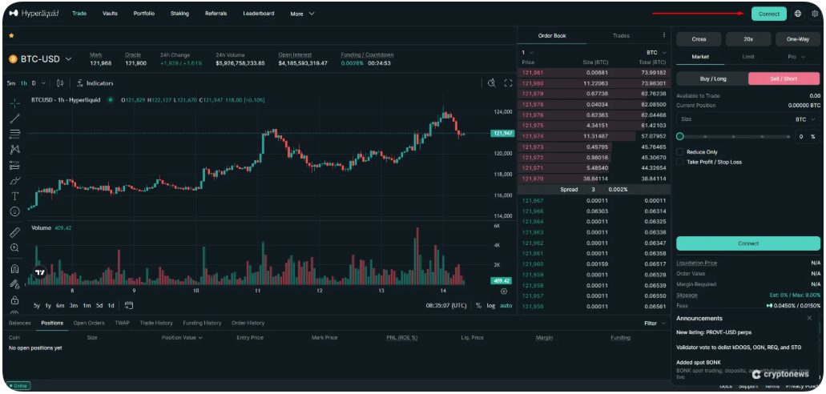Select the trend line drawing tool

14,119
